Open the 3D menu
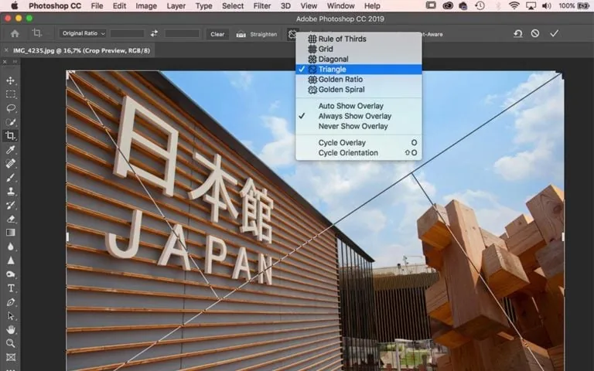 tap(285, 5)
